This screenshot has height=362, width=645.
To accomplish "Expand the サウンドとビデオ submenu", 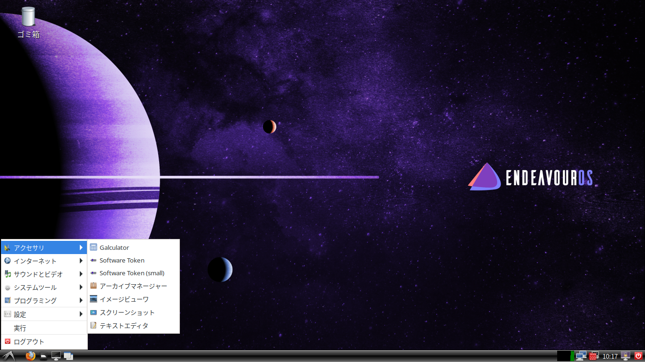I will (44, 274).
